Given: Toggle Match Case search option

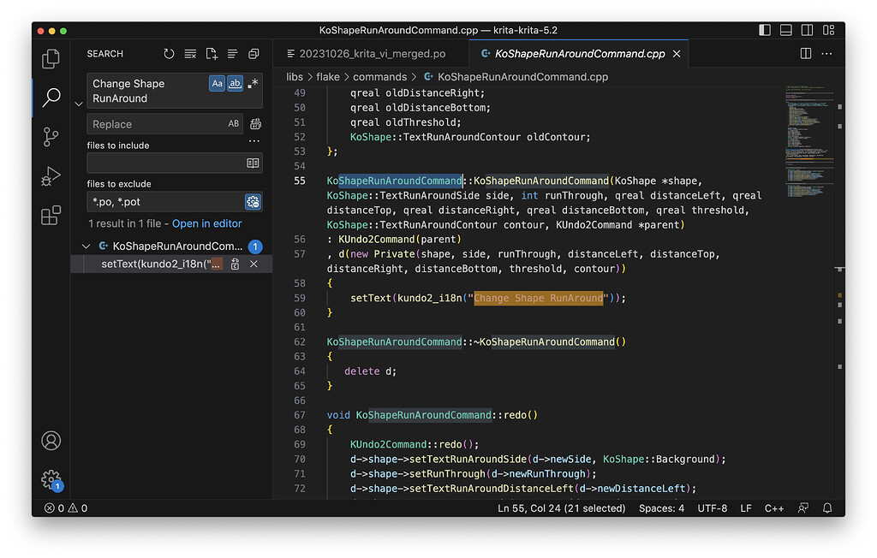Looking at the screenshot, I should pyautogui.click(x=218, y=84).
